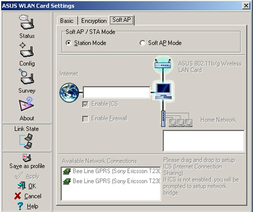Click the red X Cancel icon

pos(17,196)
